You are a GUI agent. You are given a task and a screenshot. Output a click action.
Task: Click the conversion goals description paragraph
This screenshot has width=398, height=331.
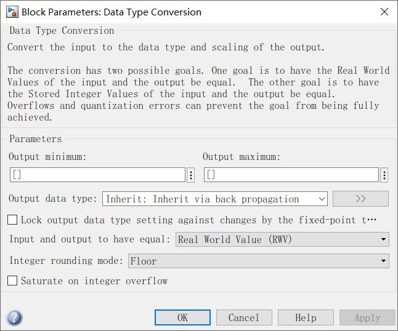point(198,94)
